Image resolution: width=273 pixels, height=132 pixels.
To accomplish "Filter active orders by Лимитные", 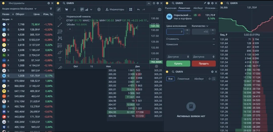I will (x=183, y=79).
